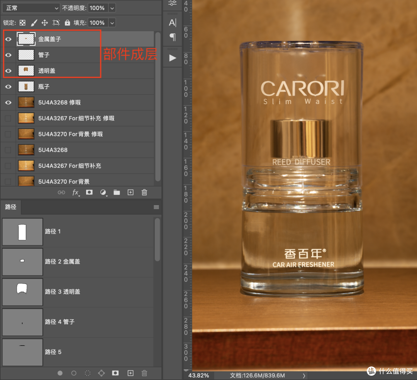The width and height of the screenshot is (417, 380).
Task: Expand the status bar info arrow
Action: [x=304, y=376]
